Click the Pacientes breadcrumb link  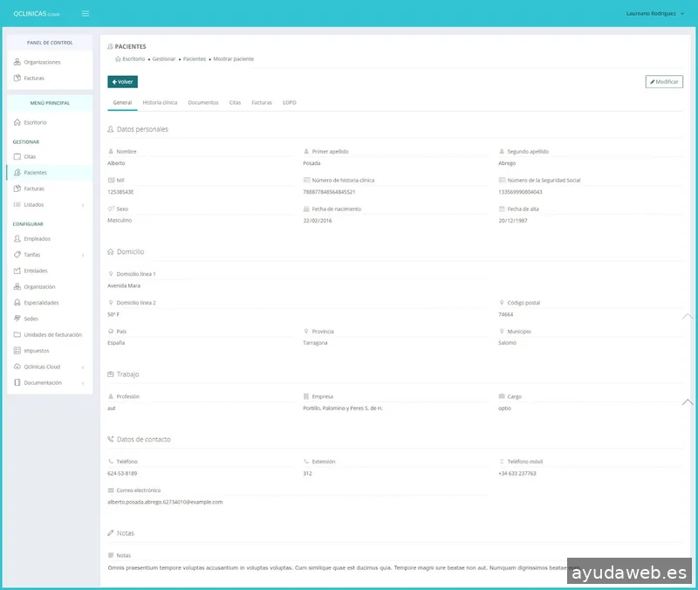(195, 59)
